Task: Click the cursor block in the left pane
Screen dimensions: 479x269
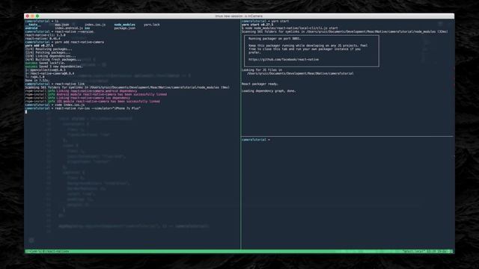Action: pyautogui.click(x=26, y=112)
